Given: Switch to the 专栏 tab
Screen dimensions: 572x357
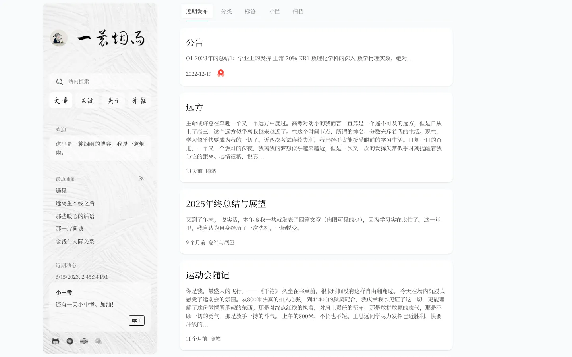Looking at the screenshot, I should coord(274,12).
